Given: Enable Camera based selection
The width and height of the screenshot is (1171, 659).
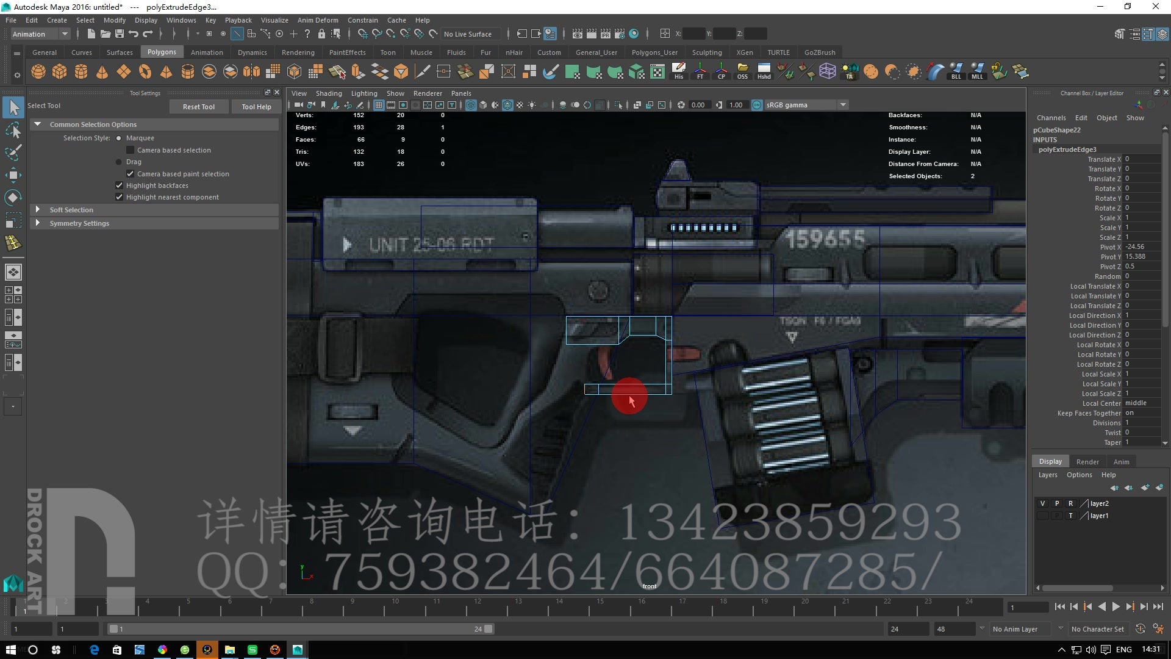Looking at the screenshot, I should [130, 149].
